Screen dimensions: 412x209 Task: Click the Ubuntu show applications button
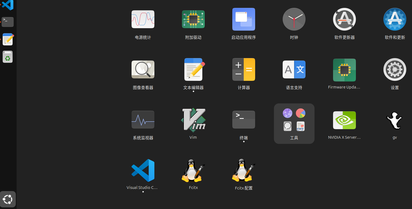[8, 199]
